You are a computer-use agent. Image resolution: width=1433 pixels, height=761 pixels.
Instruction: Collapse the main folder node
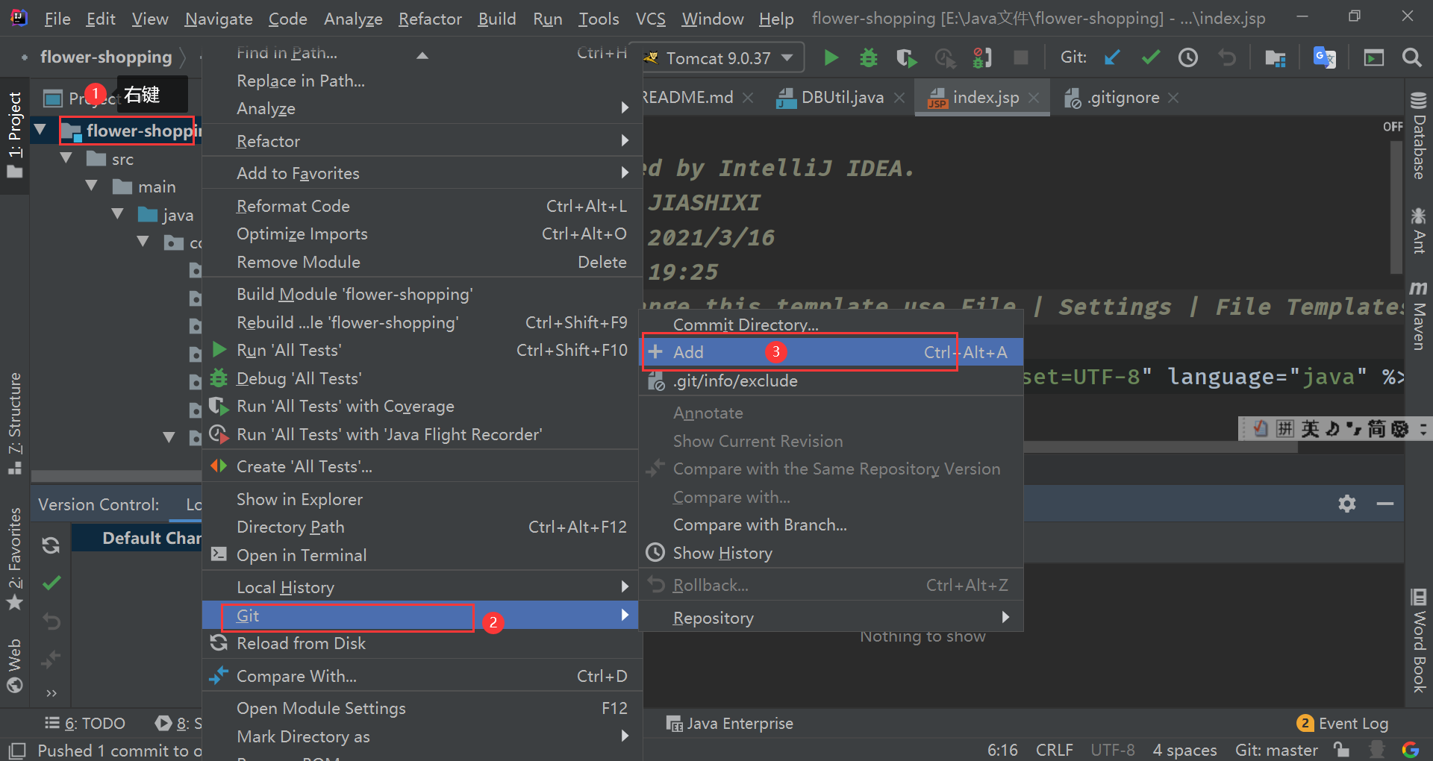[x=91, y=185]
